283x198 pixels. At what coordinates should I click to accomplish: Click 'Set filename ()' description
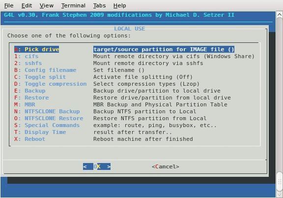point(119,70)
